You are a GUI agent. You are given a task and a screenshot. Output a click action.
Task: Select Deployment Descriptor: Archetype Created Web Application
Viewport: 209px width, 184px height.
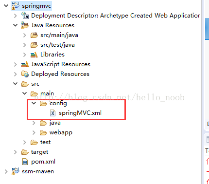tap(116, 16)
